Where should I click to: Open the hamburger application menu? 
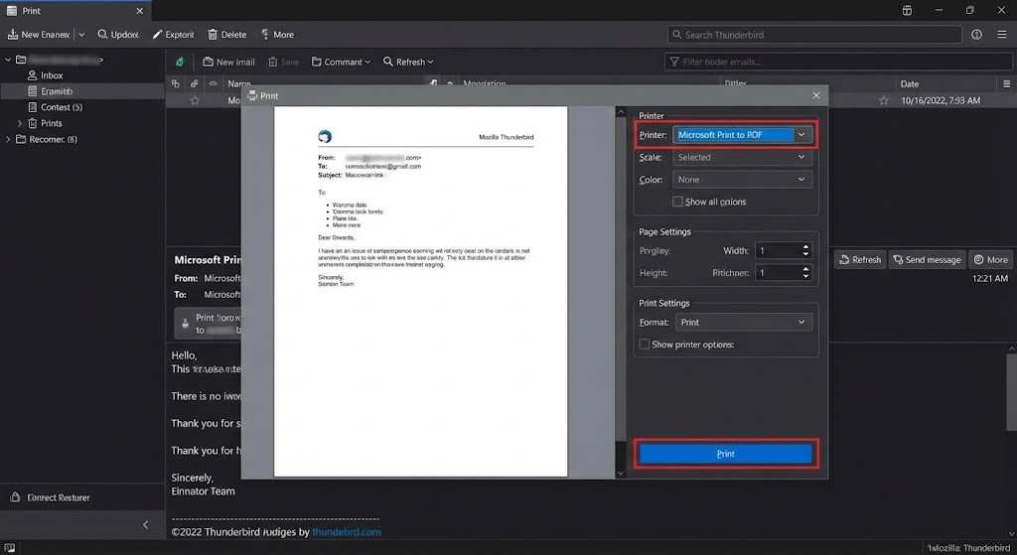[x=1002, y=35]
